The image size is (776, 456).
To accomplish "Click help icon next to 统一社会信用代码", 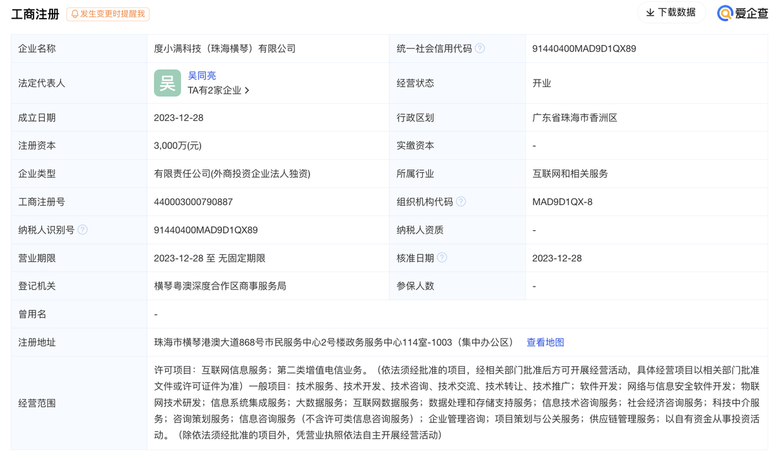I will coord(480,49).
